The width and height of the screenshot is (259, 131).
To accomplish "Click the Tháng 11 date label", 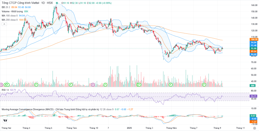I will click(240, 128).
